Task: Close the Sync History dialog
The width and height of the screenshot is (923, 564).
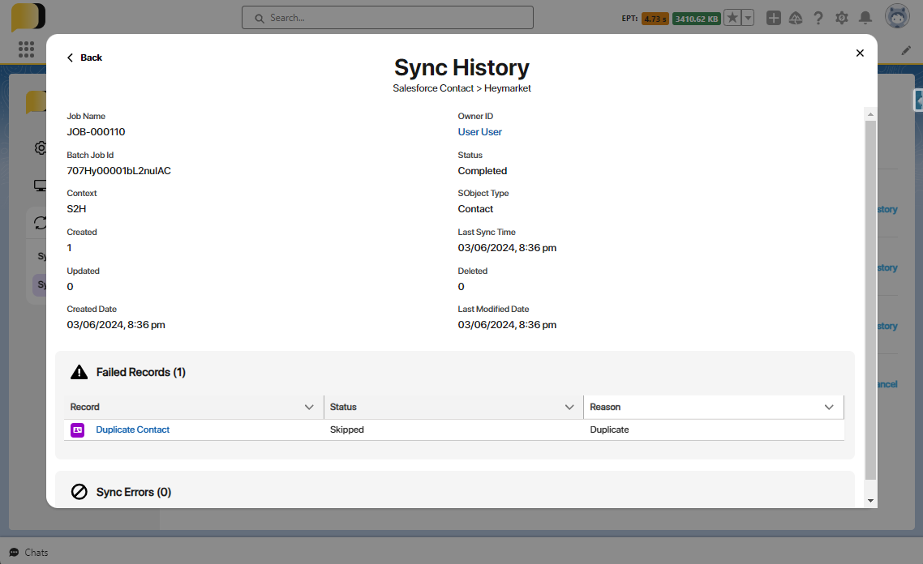Action: pyautogui.click(x=860, y=53)
